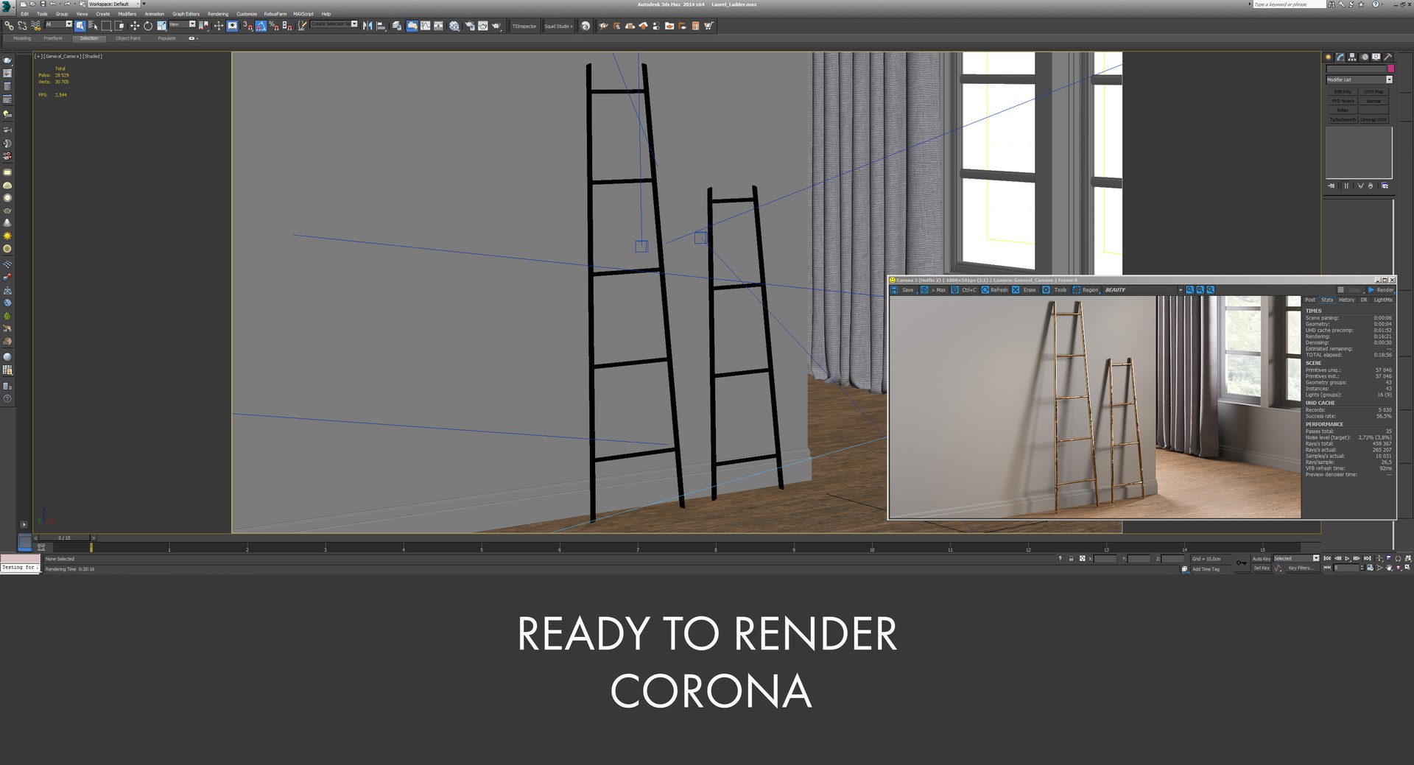Click the large key Set Keys icon
This screenshot has height=765, width=1414.
[1242, 563]
